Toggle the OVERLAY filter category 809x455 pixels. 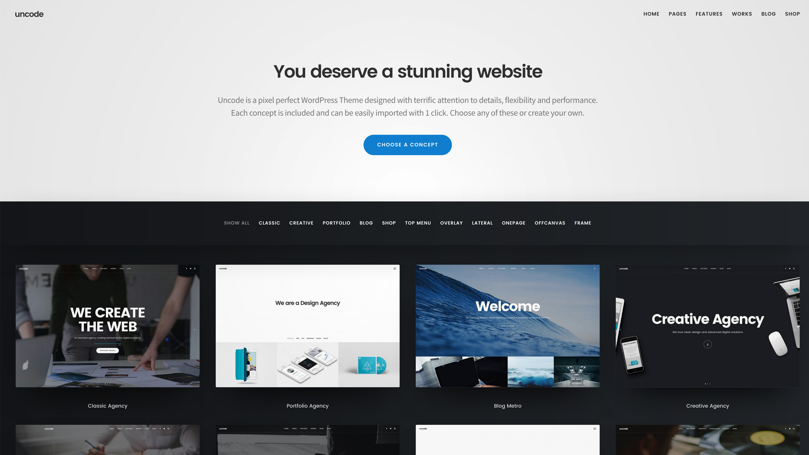(451, 223)
